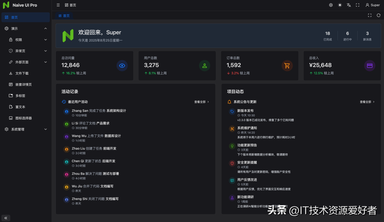
Task: Expand the 系统管理 menu chevron
Action: [46, 129]
